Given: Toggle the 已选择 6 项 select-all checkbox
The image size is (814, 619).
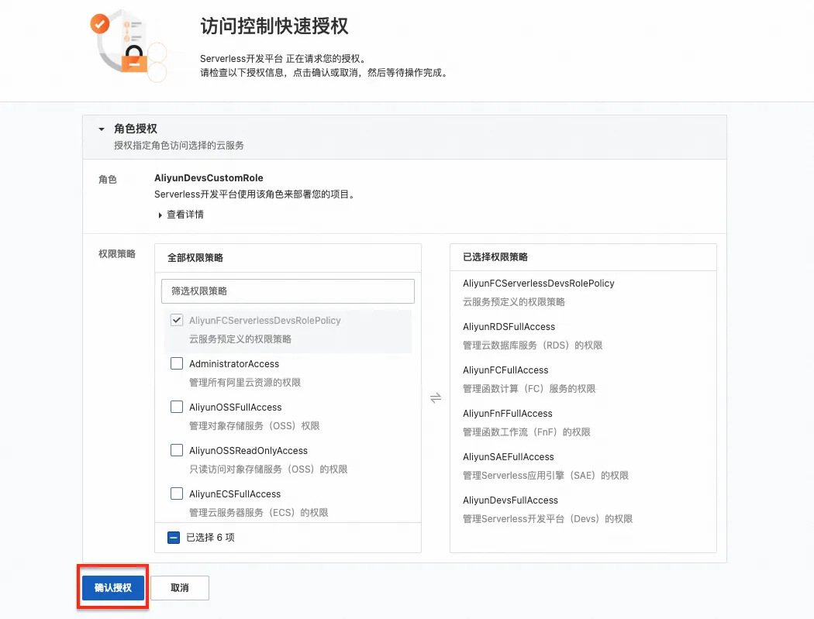Looking at the screenshot, I should tap(174, 538).
